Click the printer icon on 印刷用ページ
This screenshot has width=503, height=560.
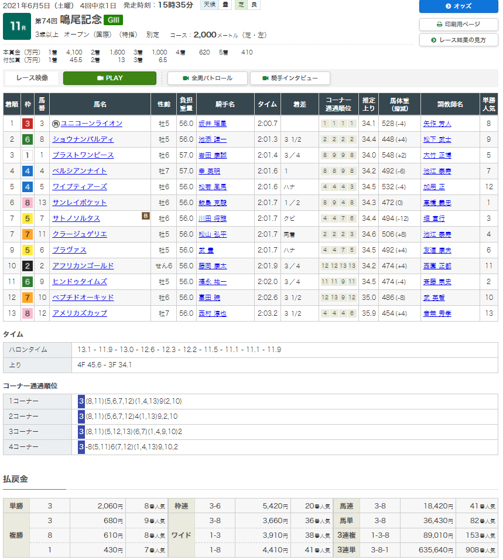click(440, 25)
